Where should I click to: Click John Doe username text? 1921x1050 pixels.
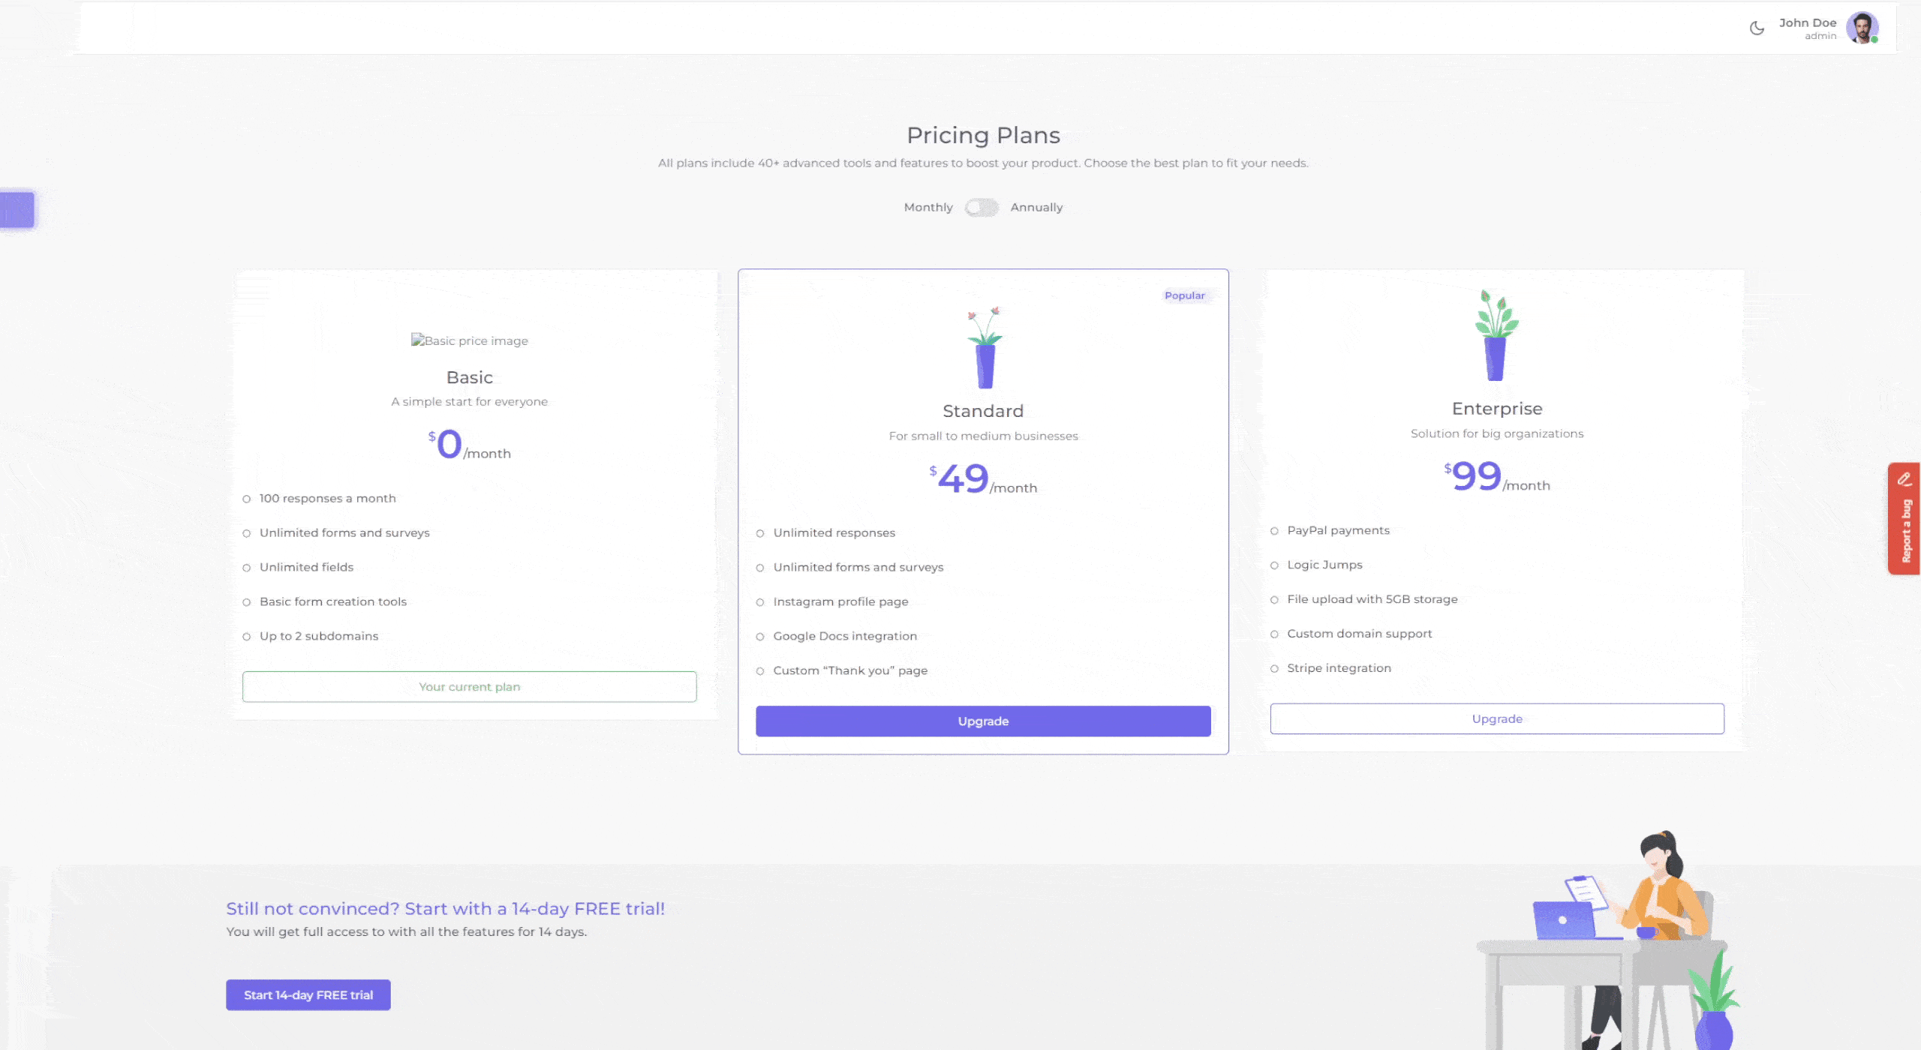coord(1807,22)
